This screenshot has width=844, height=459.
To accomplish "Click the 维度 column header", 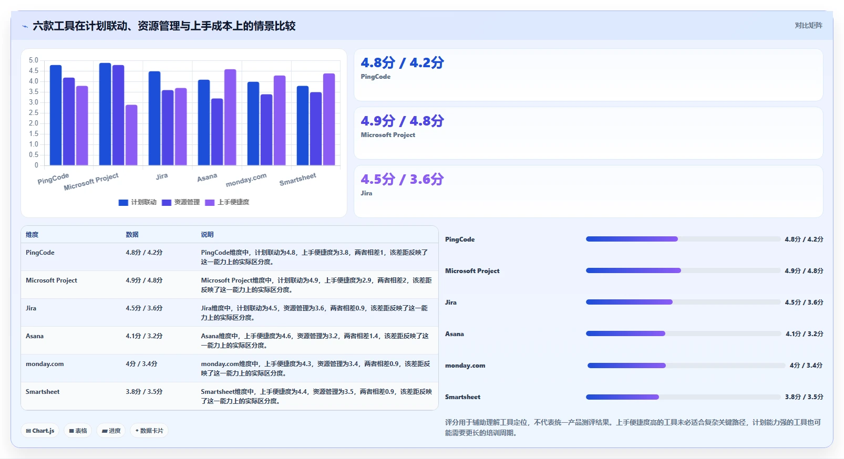I will [32, 235].
